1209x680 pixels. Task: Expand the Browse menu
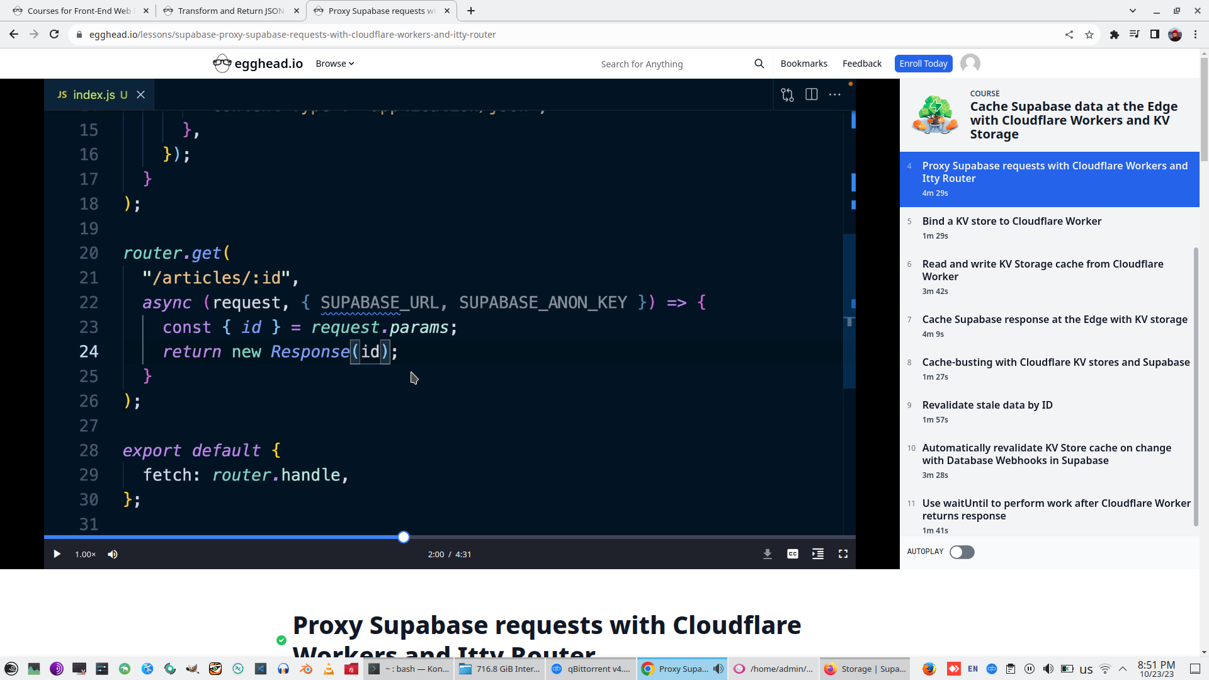pos(334,64)
